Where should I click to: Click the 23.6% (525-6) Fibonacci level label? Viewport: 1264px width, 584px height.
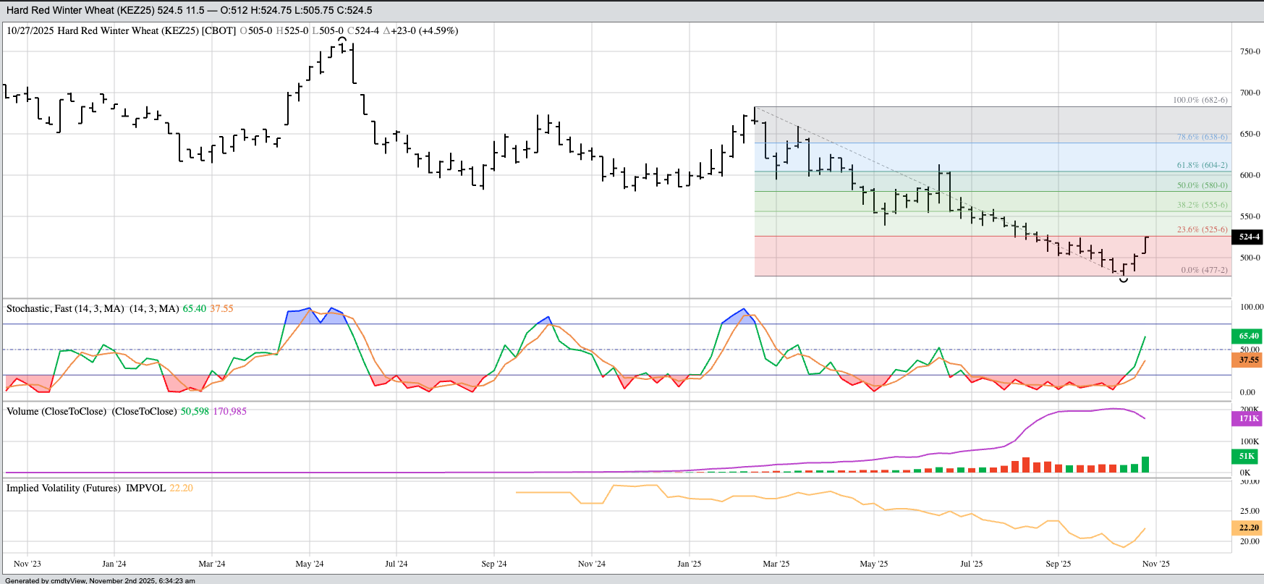click(x=1202, y=229)
